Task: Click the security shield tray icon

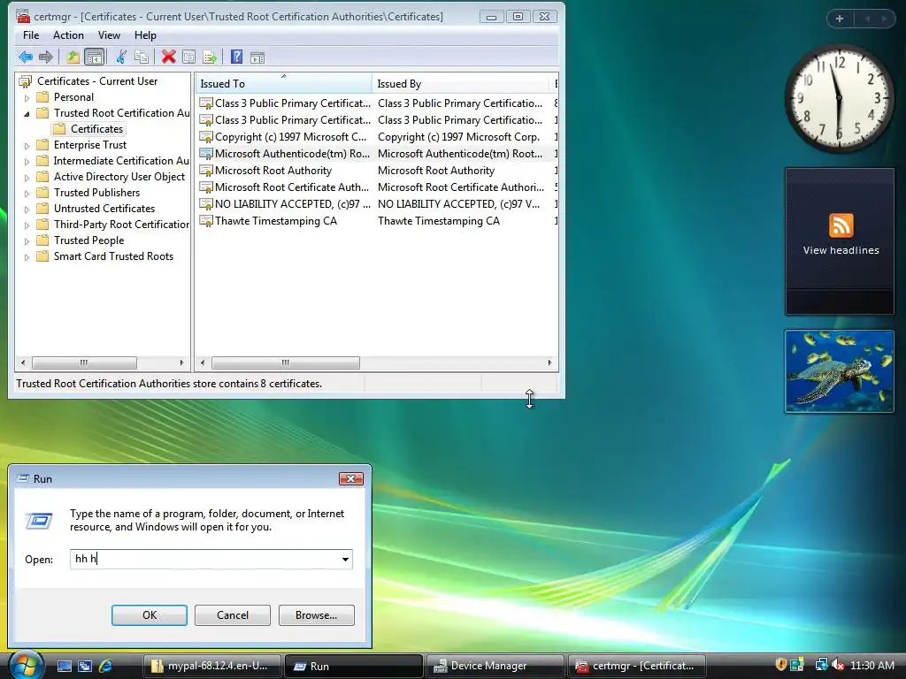Action: [x=780, y=665]
